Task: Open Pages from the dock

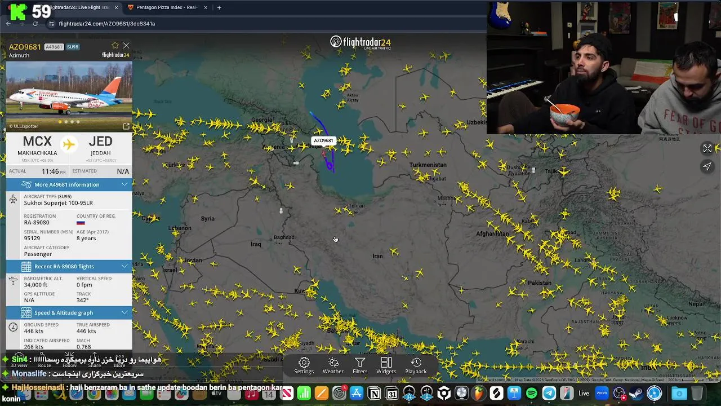Action: tap(322, 393)
